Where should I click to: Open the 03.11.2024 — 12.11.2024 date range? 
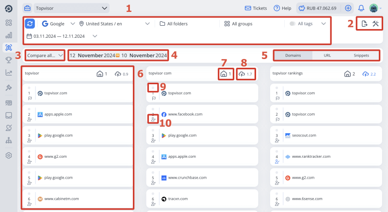coord(62,36)
